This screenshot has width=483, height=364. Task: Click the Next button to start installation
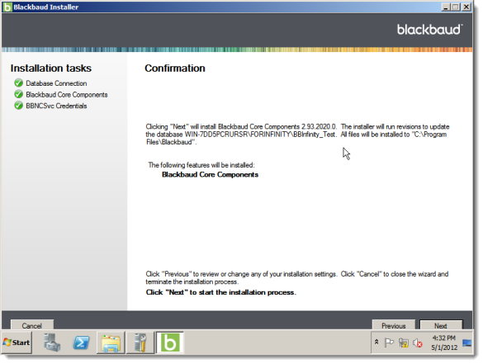click(x=441, y=325)
